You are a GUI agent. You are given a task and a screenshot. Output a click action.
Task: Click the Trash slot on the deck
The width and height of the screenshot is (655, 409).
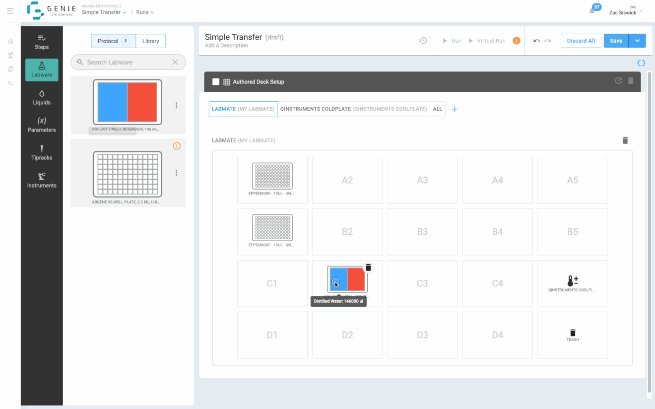[573, 335]
